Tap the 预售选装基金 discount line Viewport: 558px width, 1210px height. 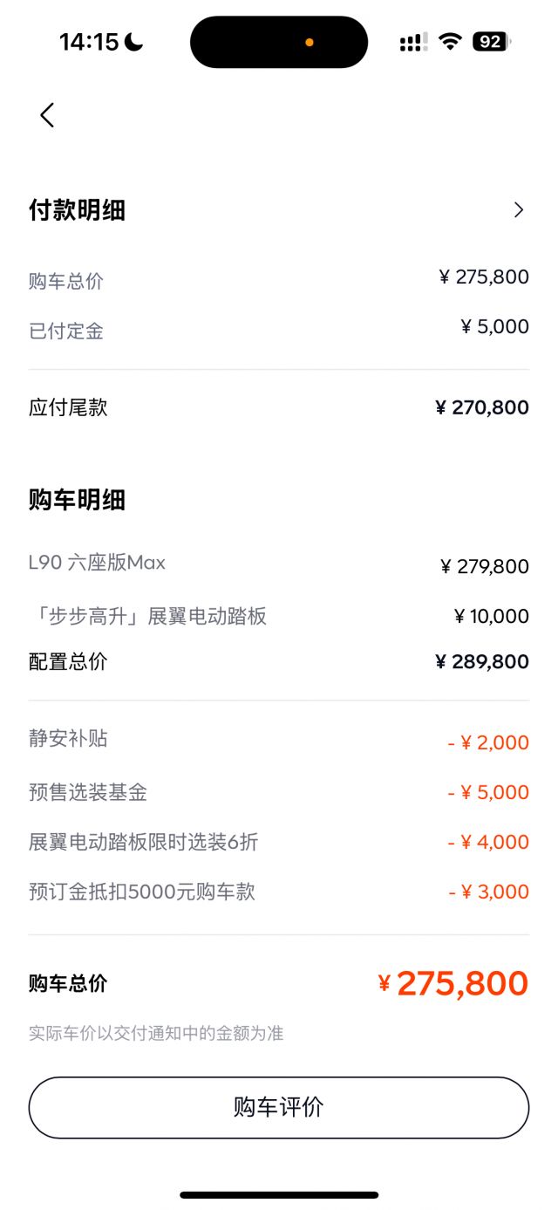(x=279, y=791)
